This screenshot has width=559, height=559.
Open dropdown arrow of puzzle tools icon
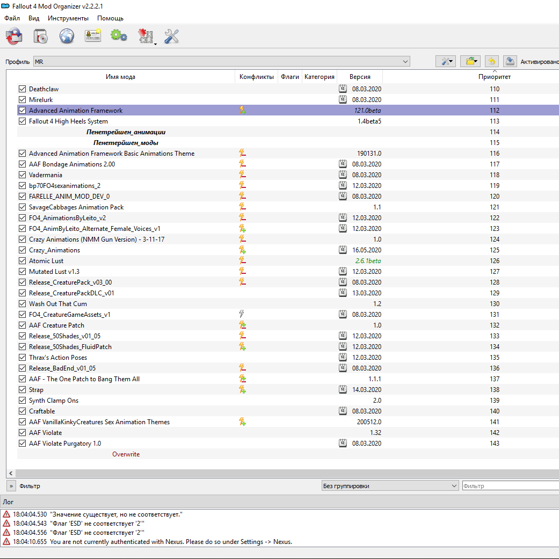click(x=155, y=43)
